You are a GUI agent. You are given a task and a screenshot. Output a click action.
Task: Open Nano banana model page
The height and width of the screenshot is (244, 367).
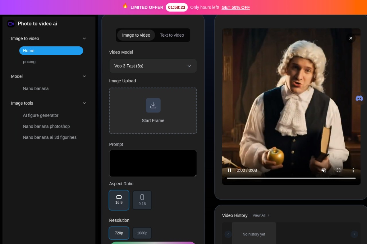point(36,89)
